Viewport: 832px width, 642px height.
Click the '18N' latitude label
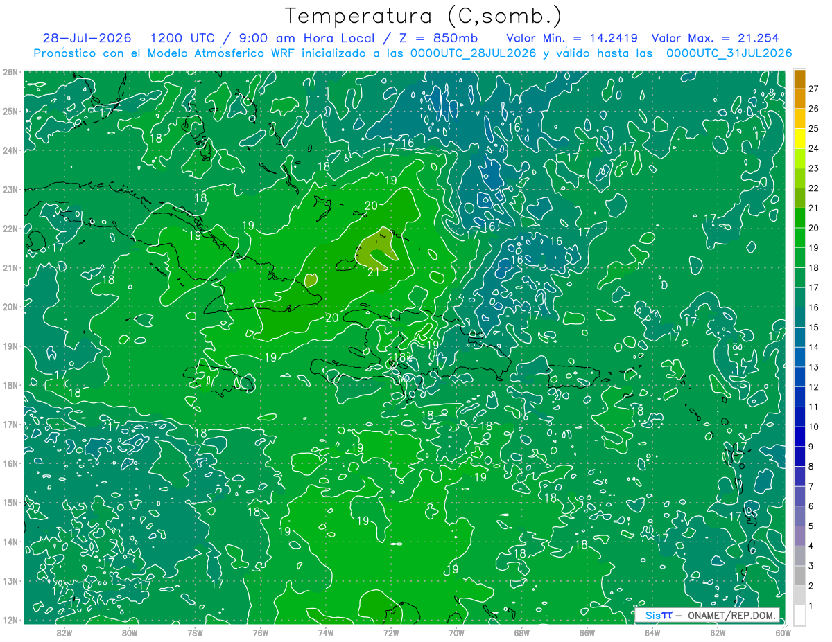point(11,385)
